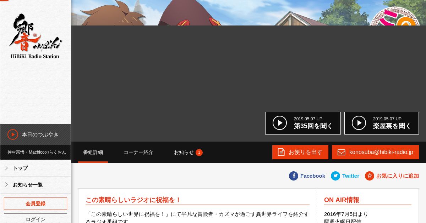The height and width of the screenshot is (223, 426).
Task: Open Twitter share link text
Action: 351,176
